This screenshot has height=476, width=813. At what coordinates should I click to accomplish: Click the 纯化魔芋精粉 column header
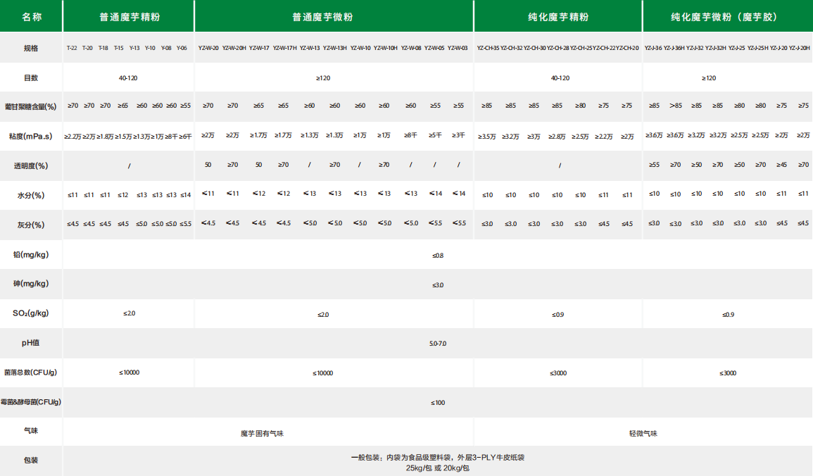(557, 17)
